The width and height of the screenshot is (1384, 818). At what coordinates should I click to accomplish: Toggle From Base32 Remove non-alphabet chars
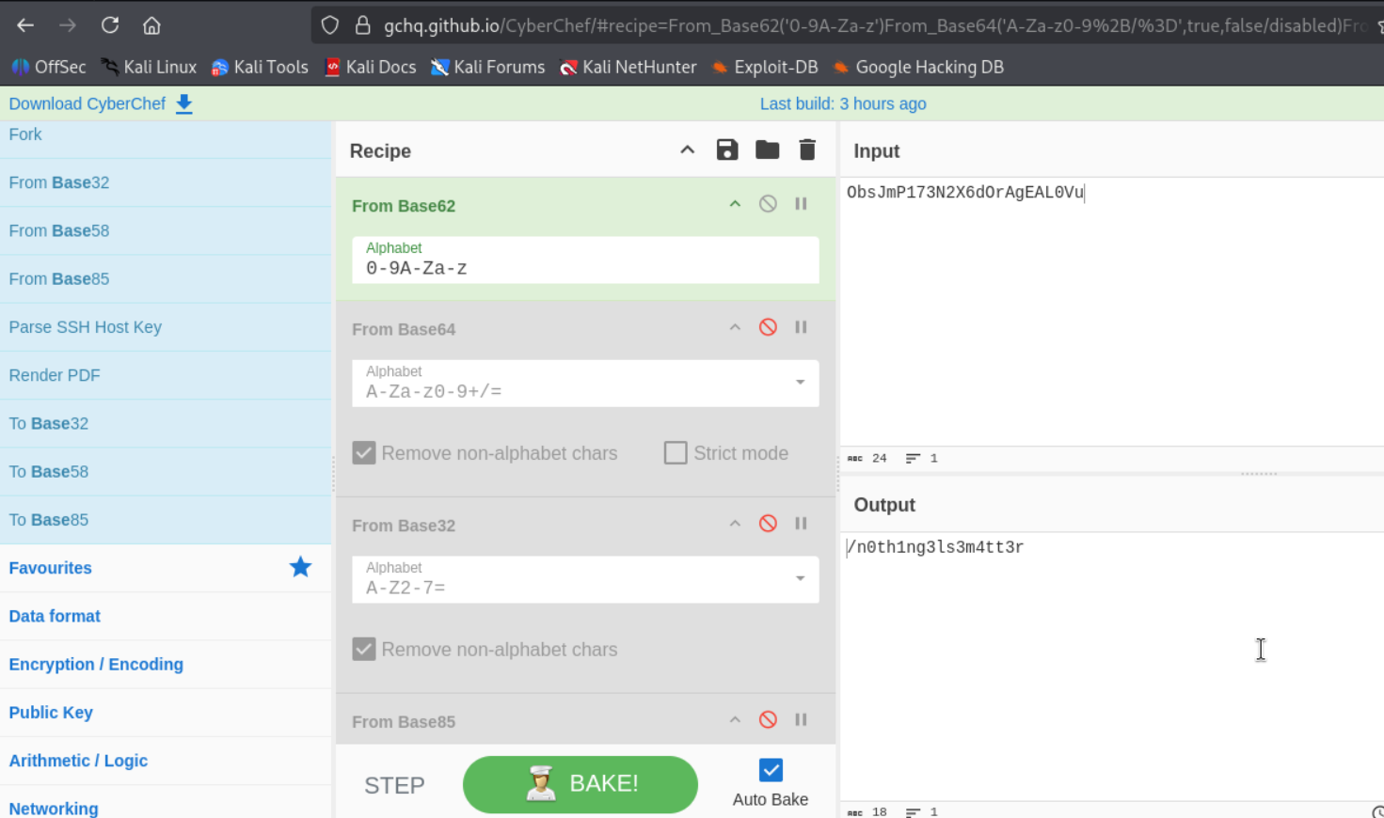(x=364, y=650)
